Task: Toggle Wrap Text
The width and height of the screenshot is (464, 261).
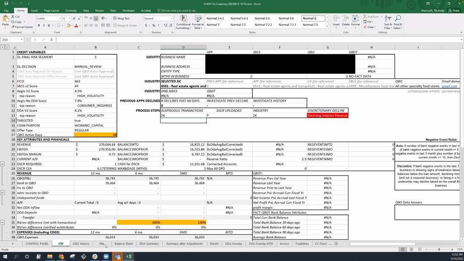Action: (121, 18)
